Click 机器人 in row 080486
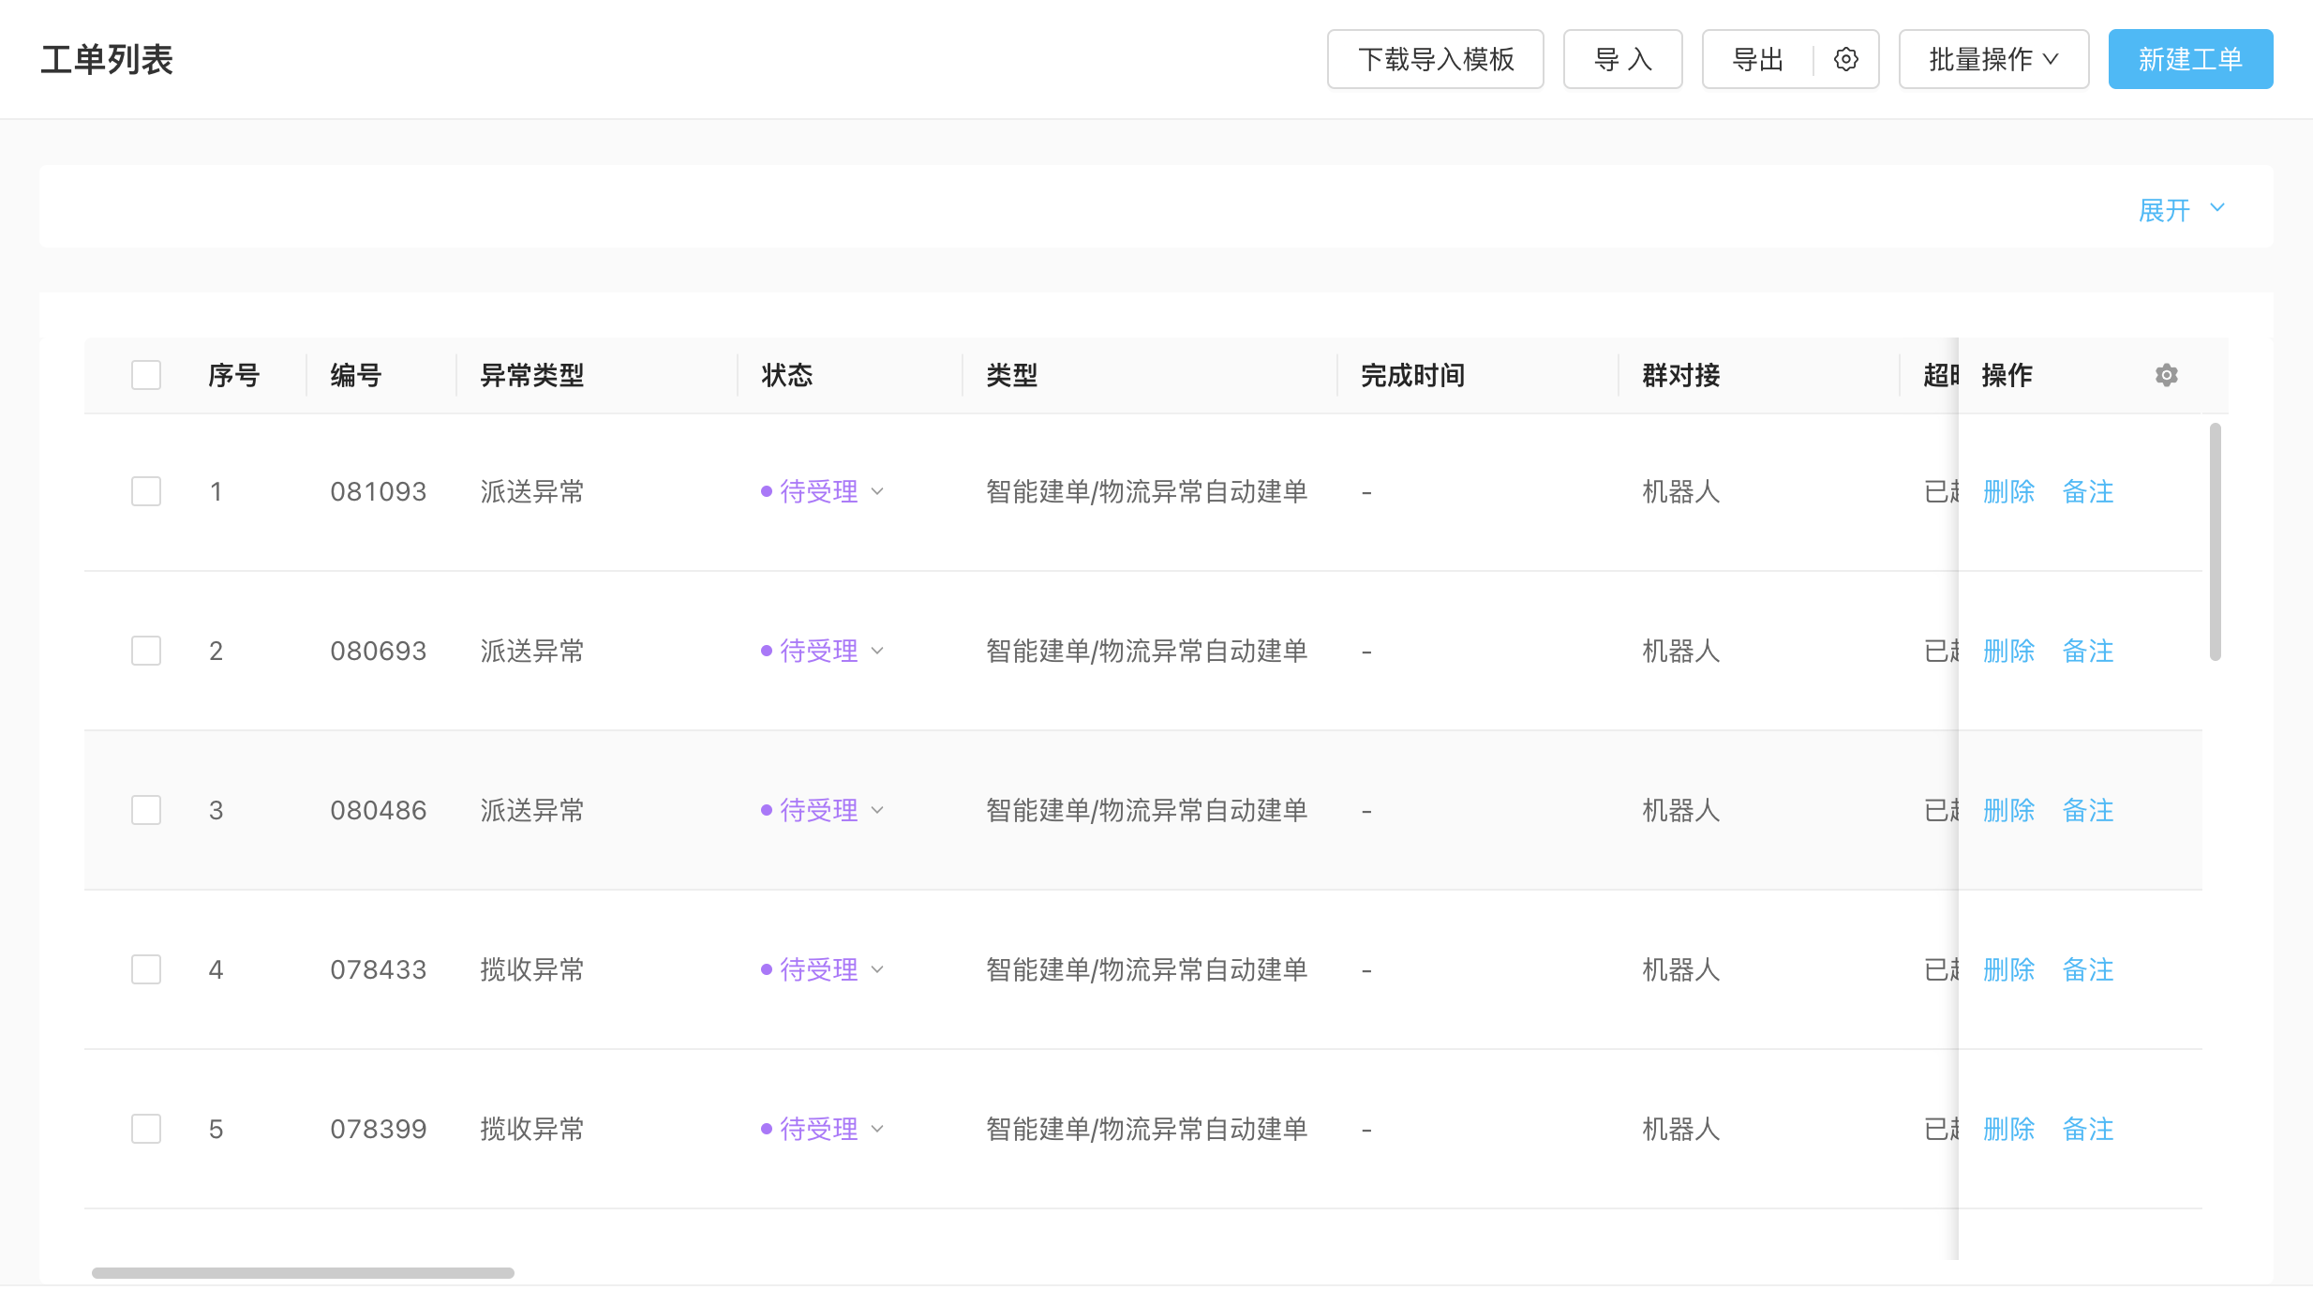This screenshot has height=1290, width=2313. point(1680,810)
